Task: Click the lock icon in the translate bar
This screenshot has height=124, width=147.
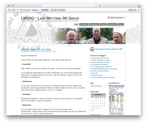Action: [18, 10]
